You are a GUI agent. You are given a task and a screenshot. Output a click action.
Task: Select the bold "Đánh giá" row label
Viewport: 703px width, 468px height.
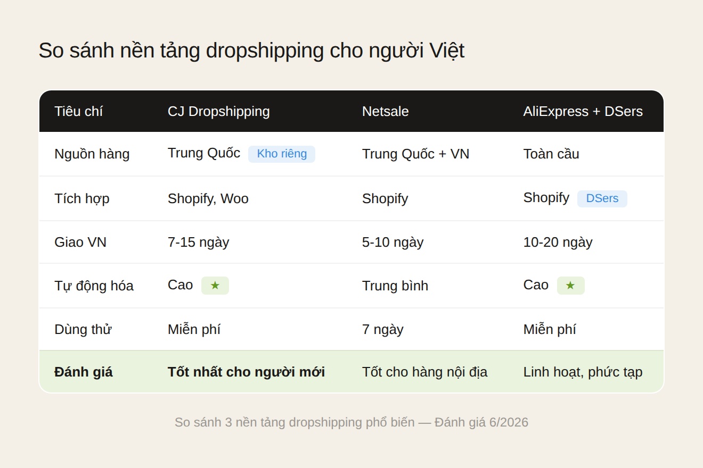84,372
